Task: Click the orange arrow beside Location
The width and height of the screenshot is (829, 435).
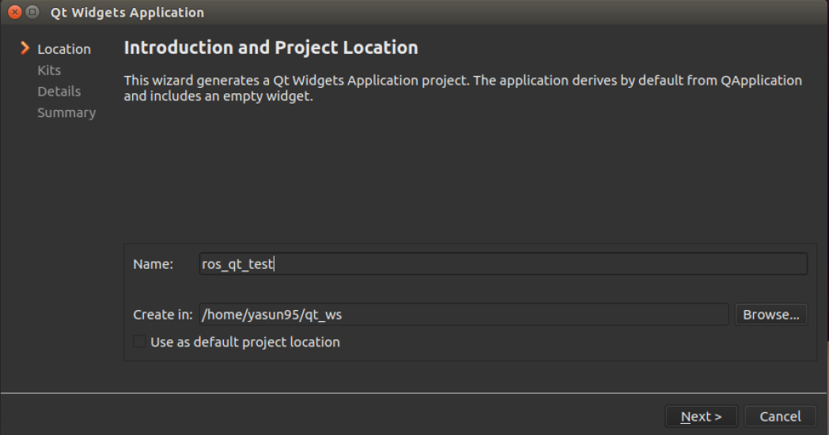Action: [25, 48]
